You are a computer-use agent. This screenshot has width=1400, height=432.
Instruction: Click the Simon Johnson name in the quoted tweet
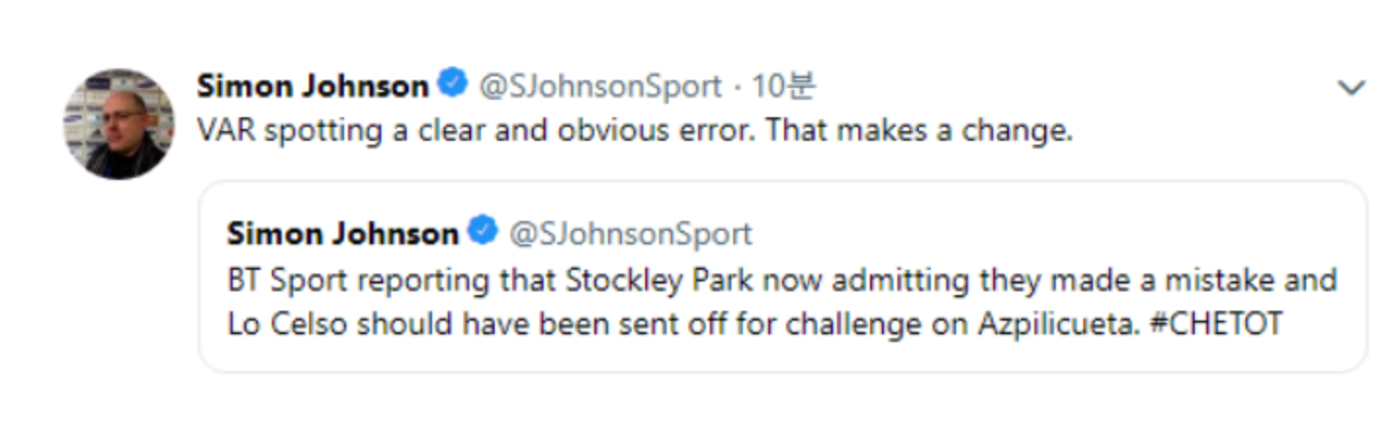pyautogui.click(x=342, y=234)
